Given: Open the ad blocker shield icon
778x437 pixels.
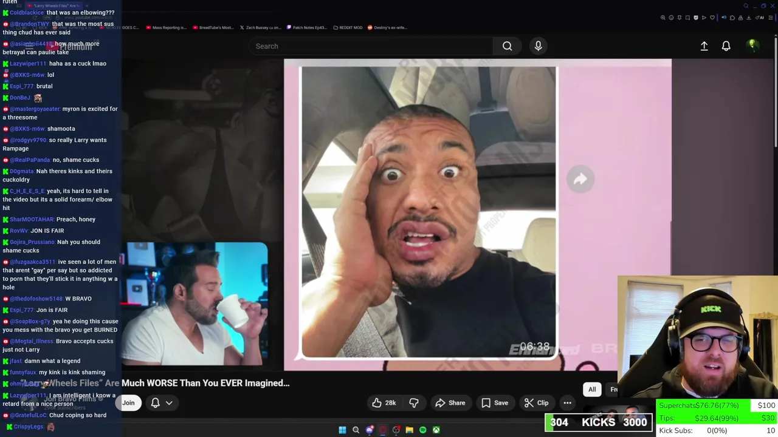Looking at the screenshot, I should click(696, 18).
